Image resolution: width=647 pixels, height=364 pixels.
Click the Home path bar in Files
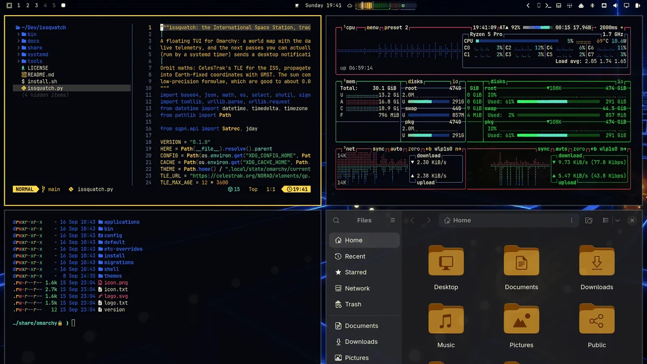tap(509, 220)
